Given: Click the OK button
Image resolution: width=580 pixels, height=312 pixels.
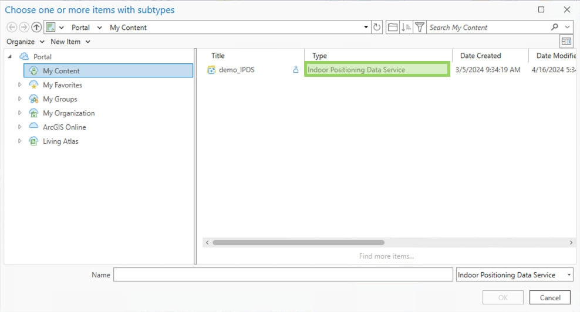Looking at the screenshot, I should tap(503, 297).
